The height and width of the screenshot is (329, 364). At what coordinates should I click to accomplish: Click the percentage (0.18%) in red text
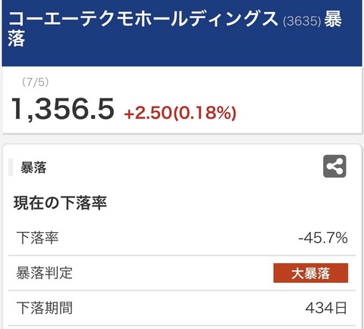[205, 113]
